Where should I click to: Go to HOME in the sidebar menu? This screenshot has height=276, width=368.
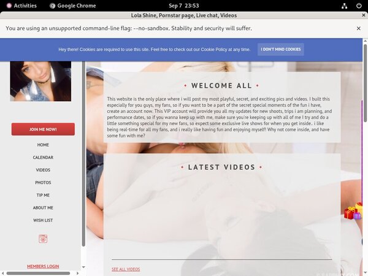[x=43, y=145]
